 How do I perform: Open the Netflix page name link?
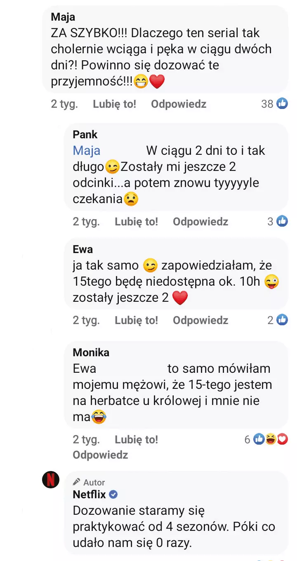point(89,494)
